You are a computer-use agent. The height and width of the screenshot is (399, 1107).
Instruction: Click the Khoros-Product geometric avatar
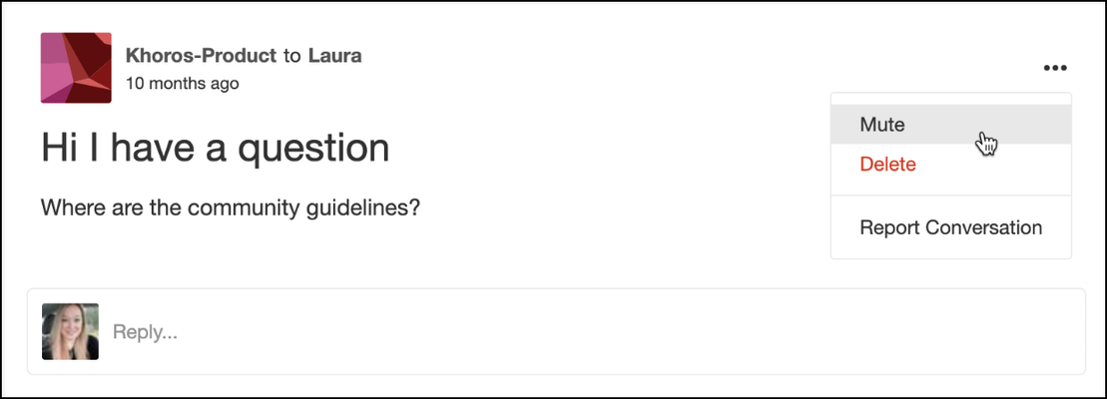(x=76, y=68)
